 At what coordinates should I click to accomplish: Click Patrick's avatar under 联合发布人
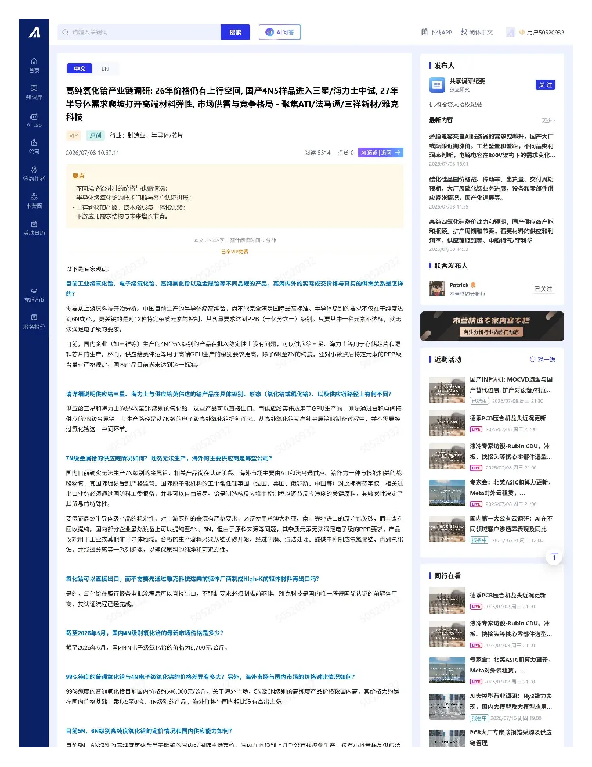coord(437,289)
